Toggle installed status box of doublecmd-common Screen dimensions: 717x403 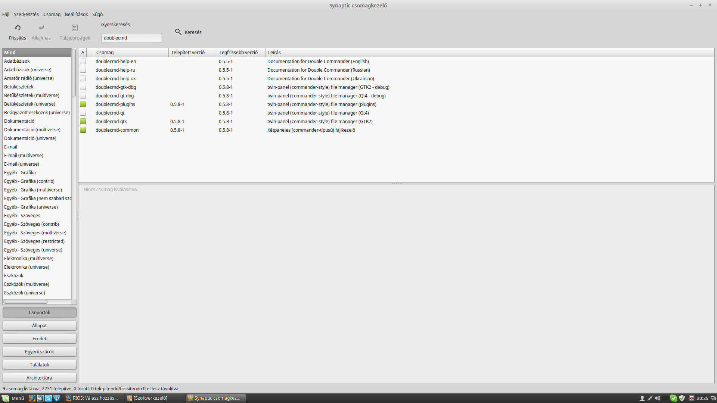click(x=83, y=130)
